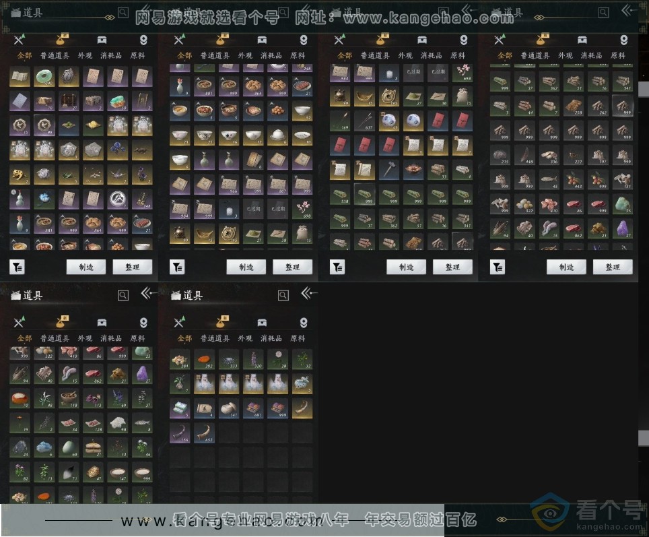Select the purple flower with count 113
Image resolution: width=649 pixels, height=537 pixels.
pos(93,399)
